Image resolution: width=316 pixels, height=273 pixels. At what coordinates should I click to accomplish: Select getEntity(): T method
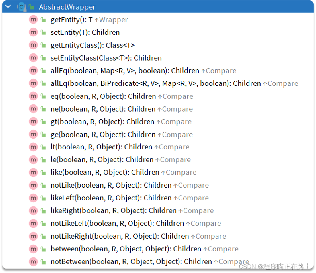[71, 20]
